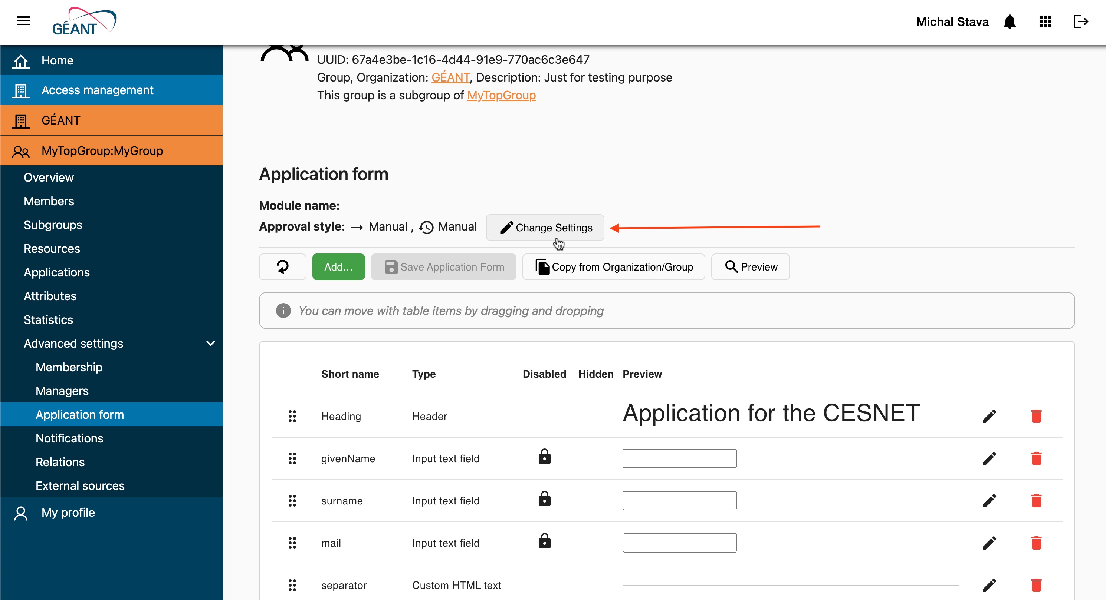The height and width of the screenshot is (600, 1106).
Task: Open the Attributes section
Action: click(x=112, y=296)
